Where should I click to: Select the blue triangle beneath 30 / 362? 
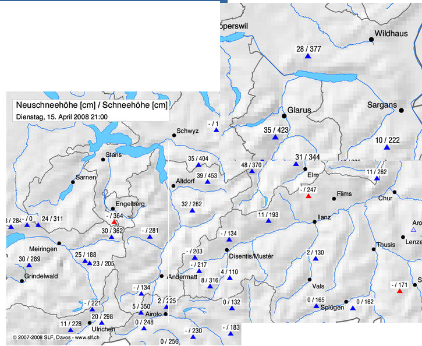point(111,237)
